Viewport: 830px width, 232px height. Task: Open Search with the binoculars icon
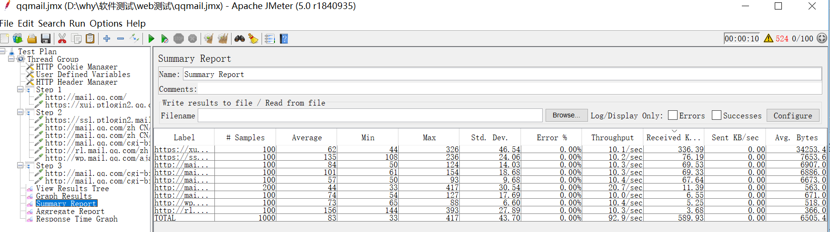click(240, 39)
